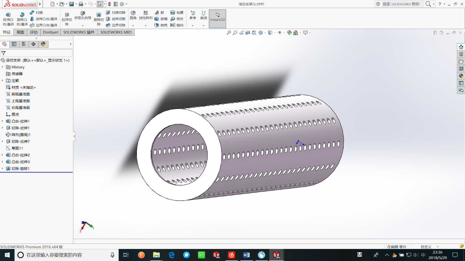Switch to the 草图 sketch tab
This screenshot has width=465, height=261.
pos(20,32)
